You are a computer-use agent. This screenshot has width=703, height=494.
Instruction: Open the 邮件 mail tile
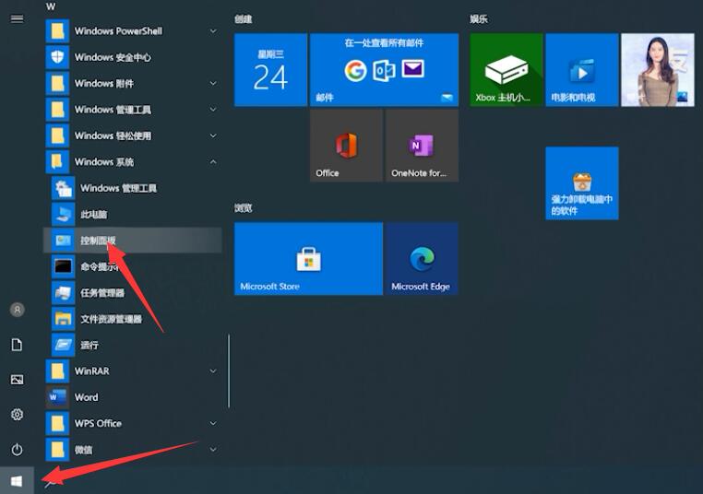[384, 69]
